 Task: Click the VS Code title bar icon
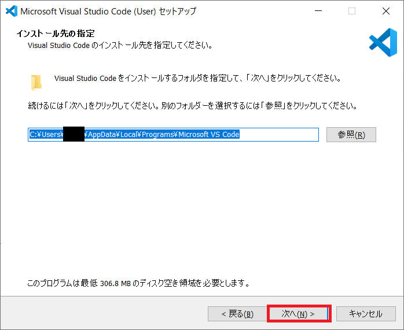tap(12, 11)
